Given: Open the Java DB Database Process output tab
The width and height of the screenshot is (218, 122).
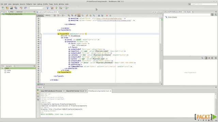Looking at the screenshot, I should (51, 91).
